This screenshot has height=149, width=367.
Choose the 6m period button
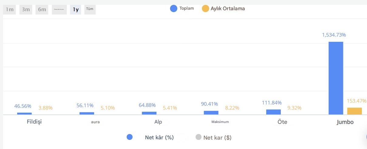42,9
